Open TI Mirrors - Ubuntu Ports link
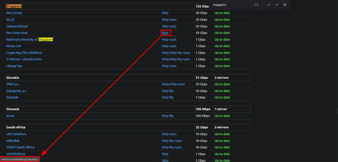 pyautogui.click(x=24, y=59)
